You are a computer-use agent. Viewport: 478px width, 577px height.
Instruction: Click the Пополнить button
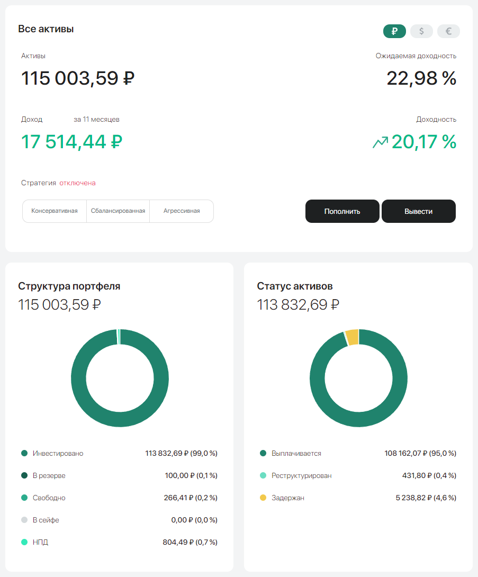[x=342, y=211]
